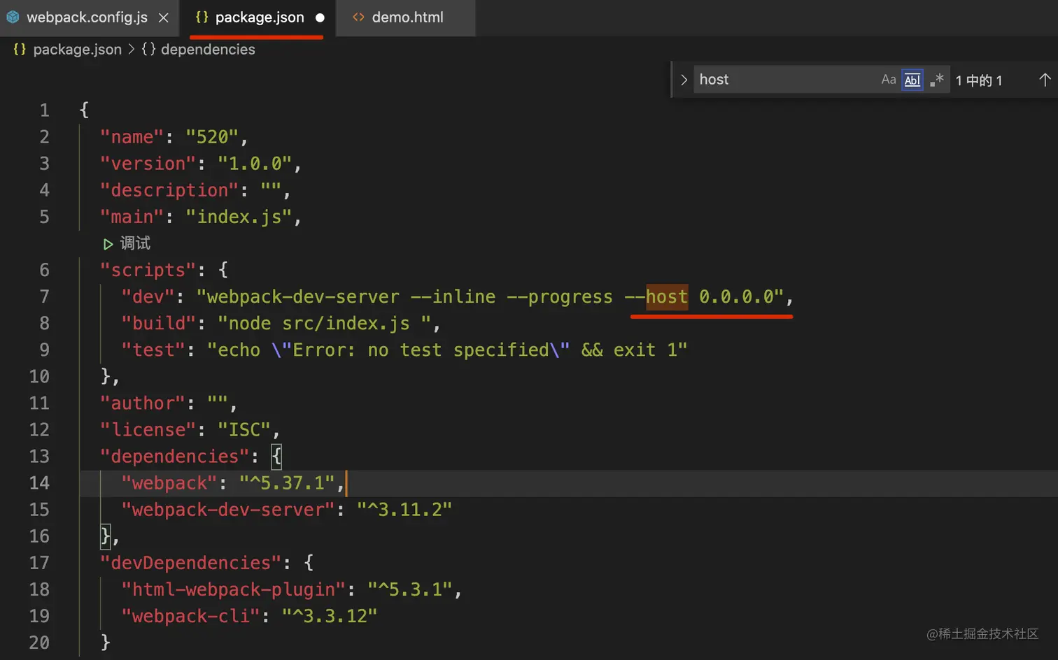Close the webpack.config.js tab
Image resolution: width=1058 pixels, height=660 pixels.
(x=164, y=17)
